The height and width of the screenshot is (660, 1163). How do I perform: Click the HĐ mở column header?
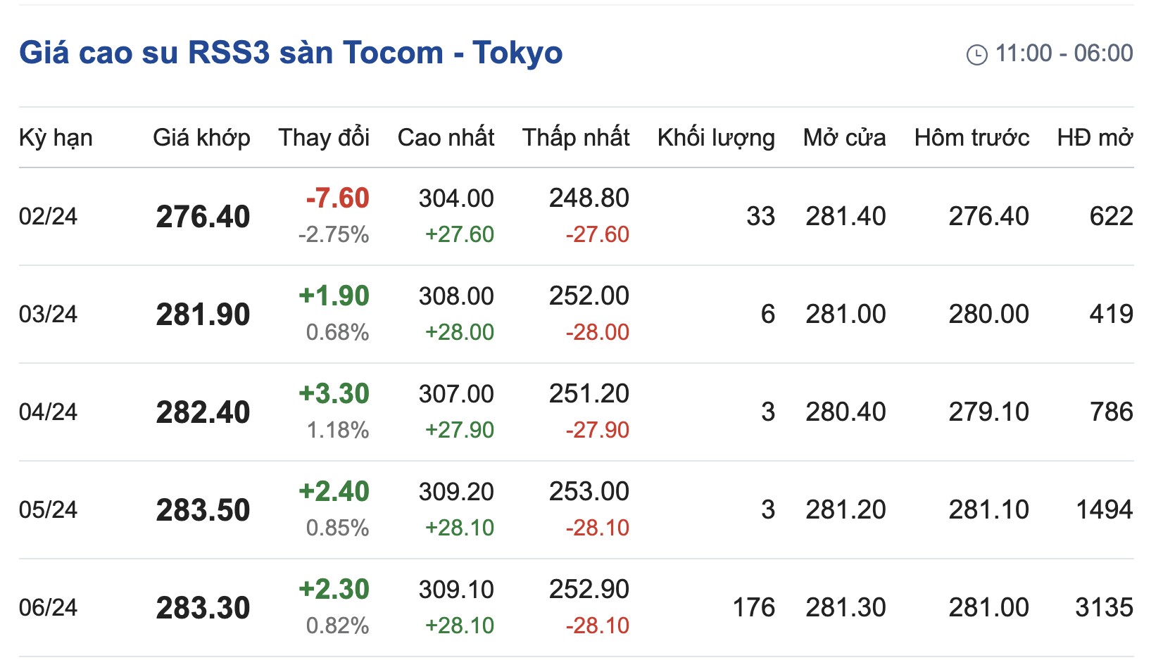click(1095, 137)
